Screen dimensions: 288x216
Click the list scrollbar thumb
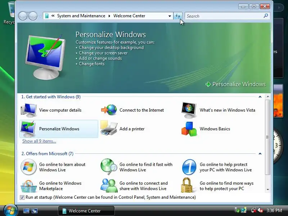267,137
